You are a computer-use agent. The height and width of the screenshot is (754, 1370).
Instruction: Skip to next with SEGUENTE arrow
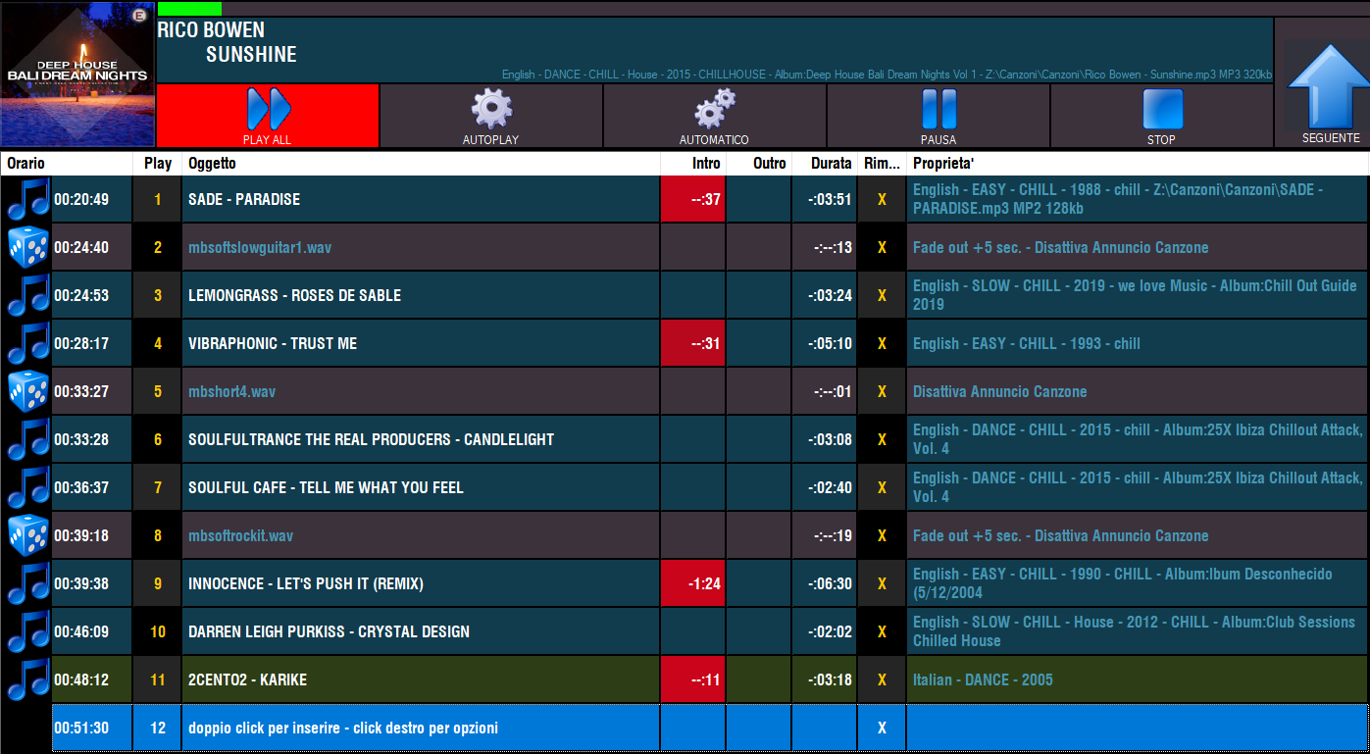click(x=1331, y=86)
